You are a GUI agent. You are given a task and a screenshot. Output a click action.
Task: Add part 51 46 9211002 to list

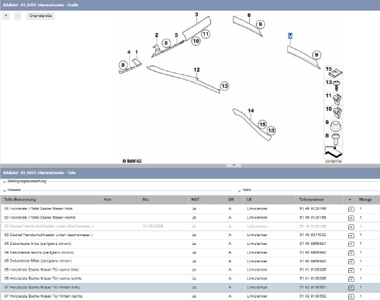(351, 235)
